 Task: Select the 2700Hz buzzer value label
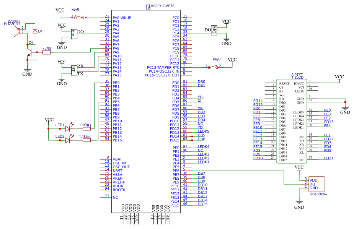14,21
